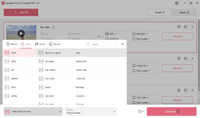Convert the 720x1280 queue item
Viewport: 200px width, 118px height.
(177, 100)
